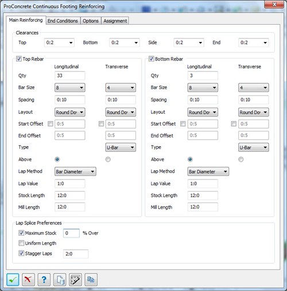The width and height of the screenshot is (287, 291).
Task: Open Bottom Rebar Lap Method dropdown
Action: 208,171
